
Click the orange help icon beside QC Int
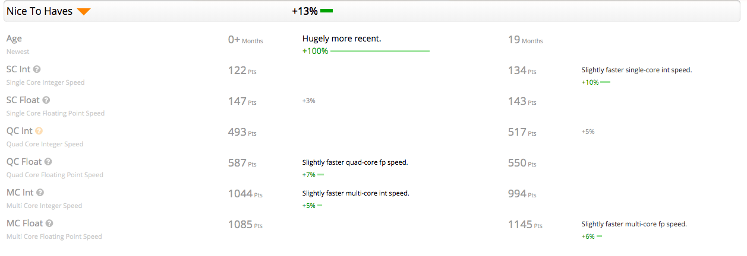39,131
